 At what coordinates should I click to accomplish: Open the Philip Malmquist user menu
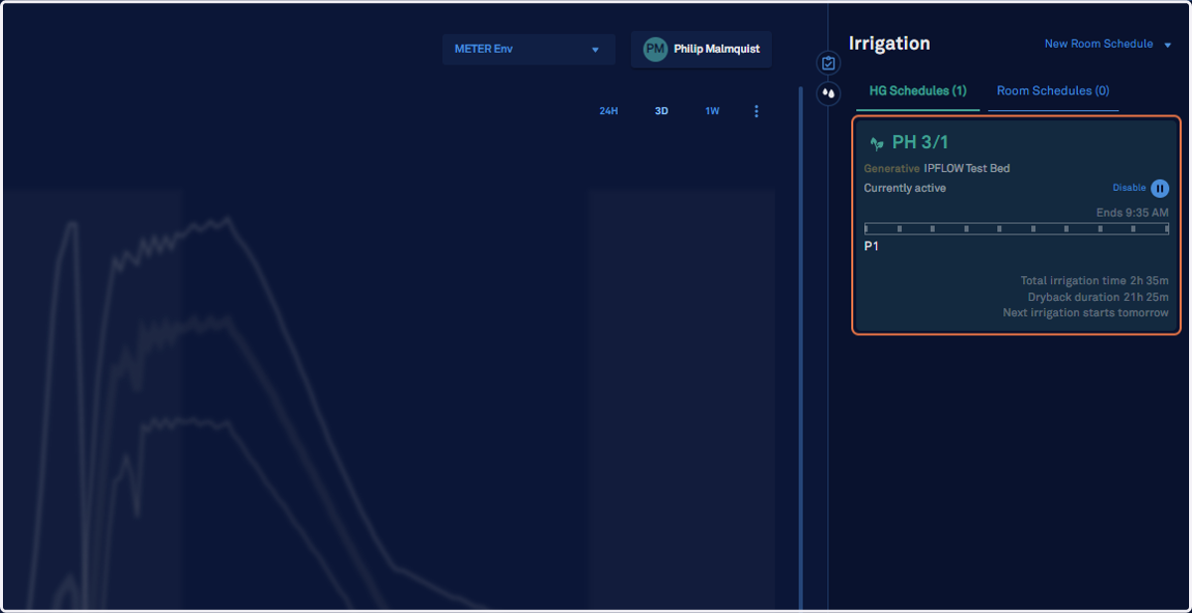701,49
